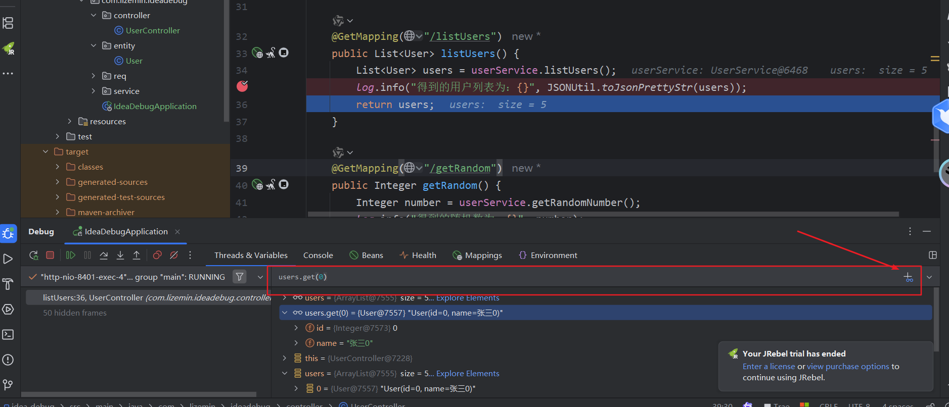Expand the service package
Screen dimensions: 949x407
[93, 91]
